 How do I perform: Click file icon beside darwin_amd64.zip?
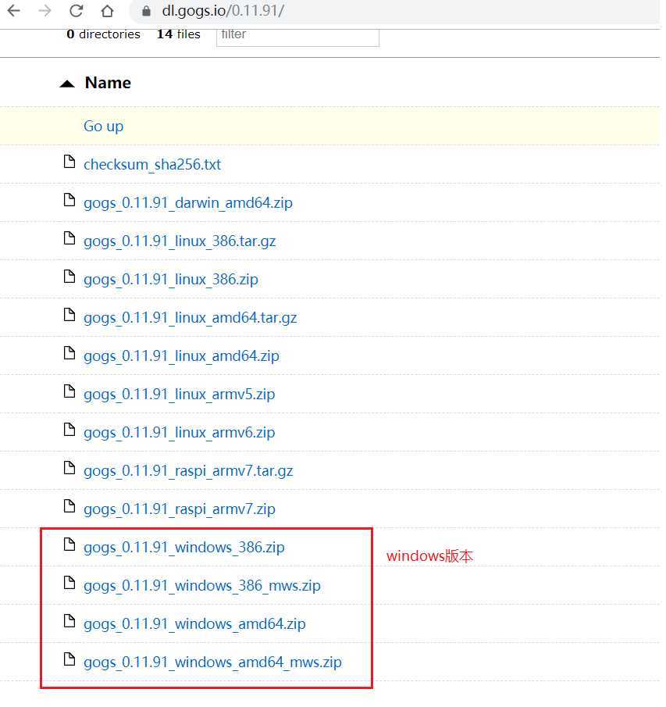(x=69, y=200)
